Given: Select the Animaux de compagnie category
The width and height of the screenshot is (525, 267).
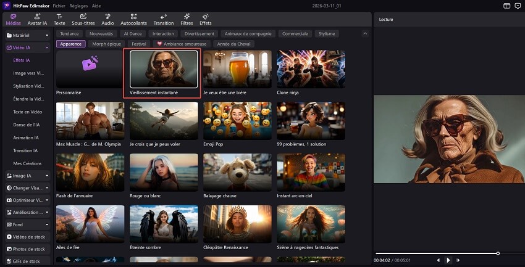Looking at the screenshot, I should [x=248, y=33].
